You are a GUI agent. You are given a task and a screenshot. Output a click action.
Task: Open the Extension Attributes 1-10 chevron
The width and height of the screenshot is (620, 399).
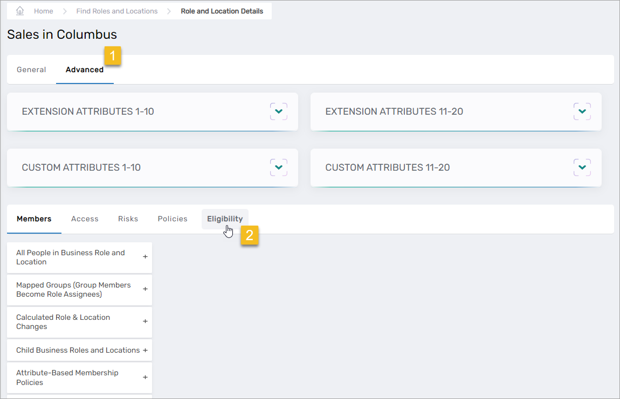tap(278, 111)
